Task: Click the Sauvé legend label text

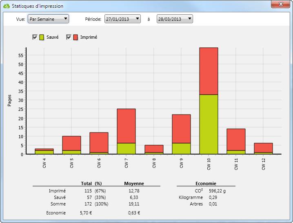Action: pyautogui.click(x=53, y=37)
